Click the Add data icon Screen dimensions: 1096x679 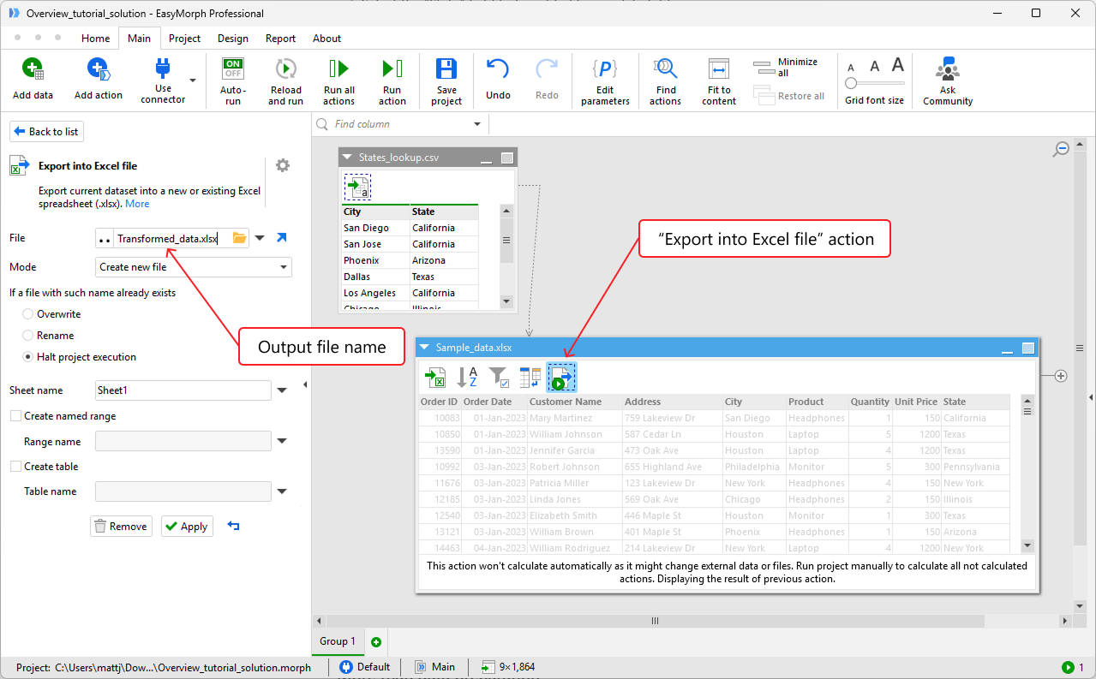[33, 69]
